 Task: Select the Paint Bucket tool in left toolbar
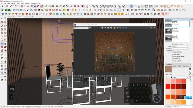click(2, 22)
